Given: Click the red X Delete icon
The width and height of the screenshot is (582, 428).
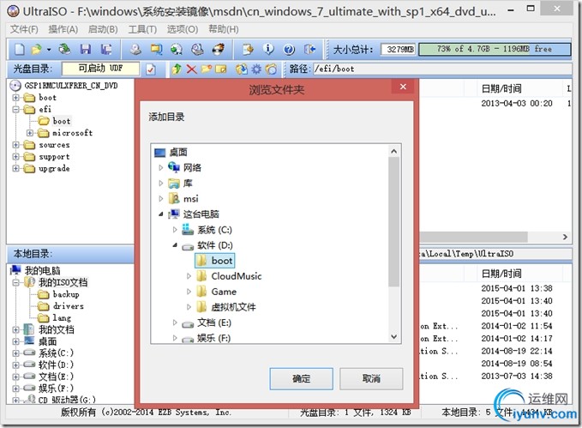Looking at the screenshot, I should pos(191,69).
